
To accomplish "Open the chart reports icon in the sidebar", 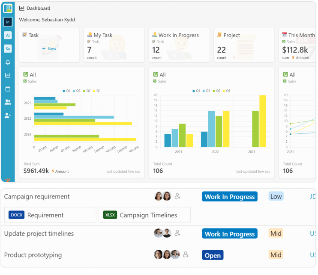I will [x=8, y=75].
